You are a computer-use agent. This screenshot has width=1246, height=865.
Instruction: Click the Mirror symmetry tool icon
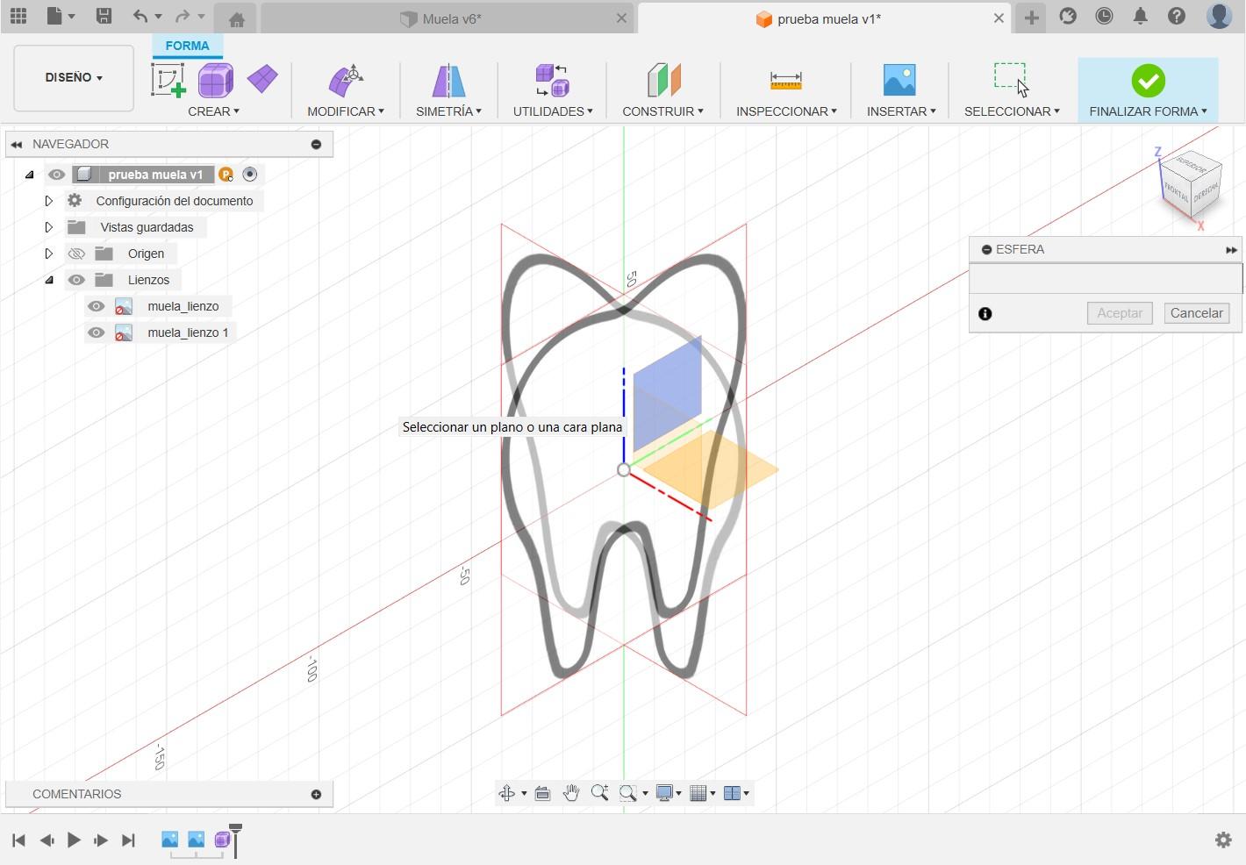pyautogui.click(x=448, y=80)
